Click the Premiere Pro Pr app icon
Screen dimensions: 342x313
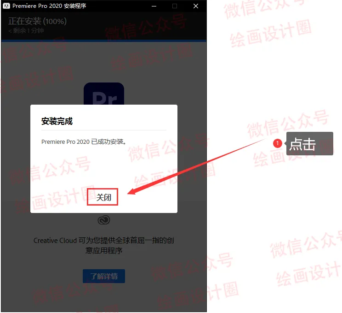[x=104, y=94]
